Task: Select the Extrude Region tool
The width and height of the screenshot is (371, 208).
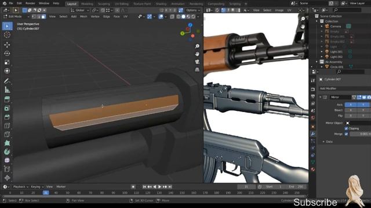Action: [x=7, y=99]
